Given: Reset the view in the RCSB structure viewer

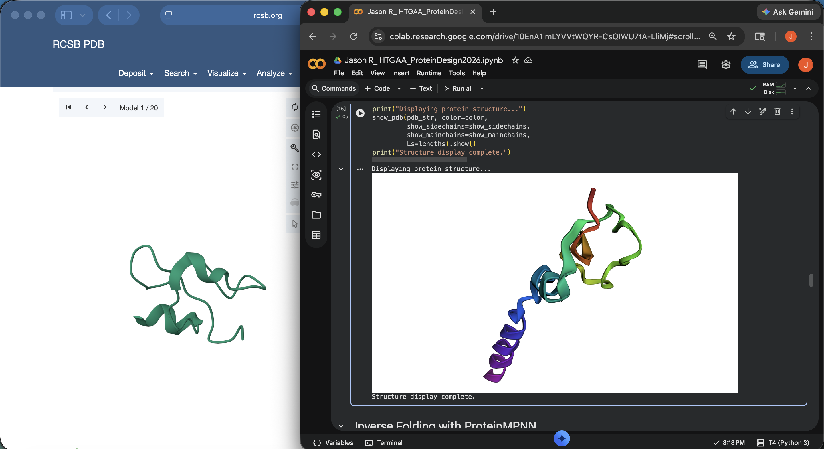Looking at the screenshot, I should point(295,107).
